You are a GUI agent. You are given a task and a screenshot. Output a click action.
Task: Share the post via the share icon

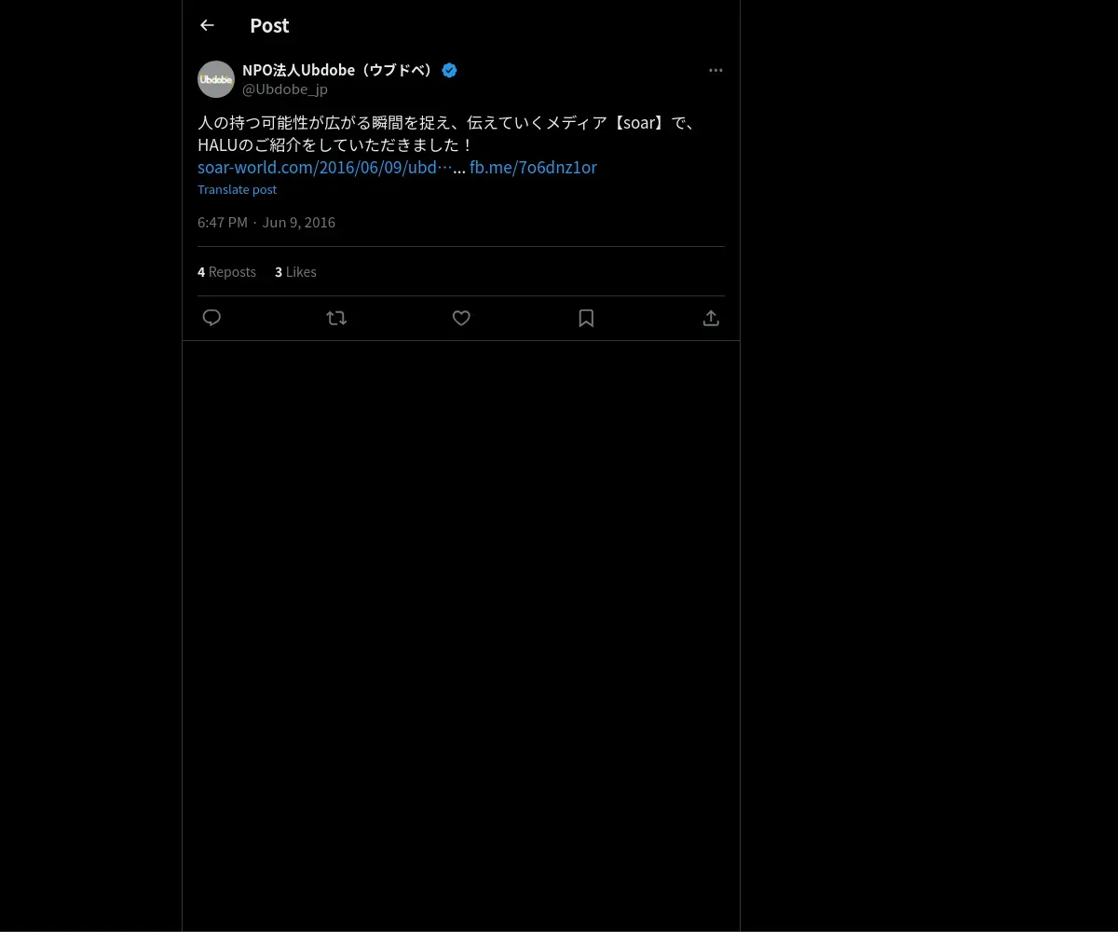(711, 318)
